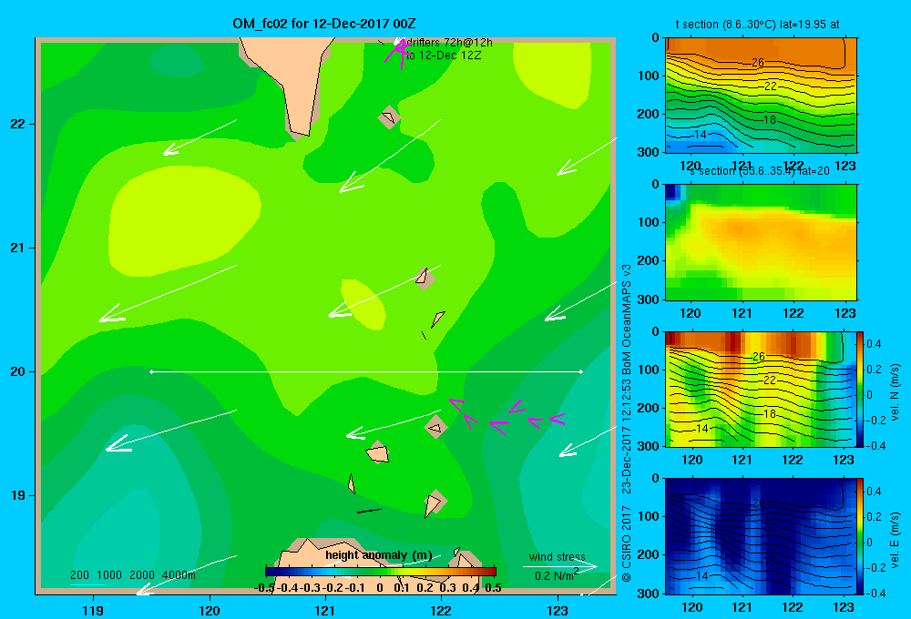Click the height anomaly color bar
The image size is (911, 619).
pyautogui.click(x=381, y=572)
